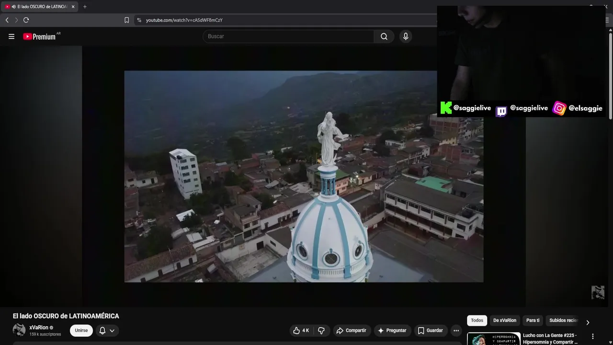This screenshot has width=613, height=345.
Task: Click the video title text
Action: coord(66,316)
